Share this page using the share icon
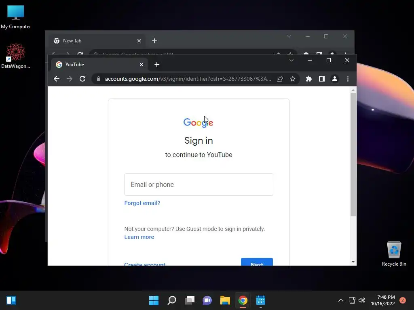Screen dimensions: 414x310 pyautogui.click(x=280, y=79)
